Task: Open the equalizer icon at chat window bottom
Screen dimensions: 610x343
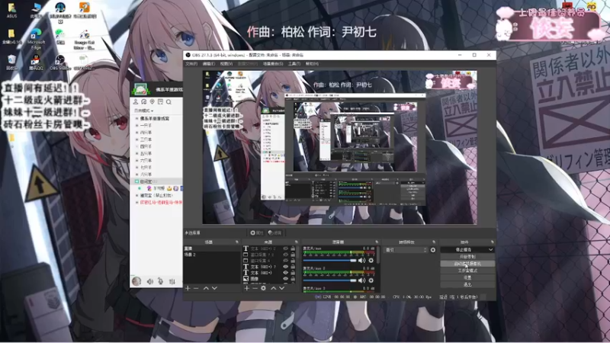Action: click(x=172, y=281)
